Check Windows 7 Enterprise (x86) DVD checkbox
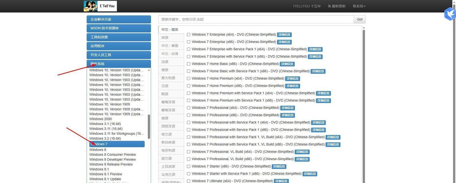The width and height of the screenshot is (456, 183). pos(189,42)
